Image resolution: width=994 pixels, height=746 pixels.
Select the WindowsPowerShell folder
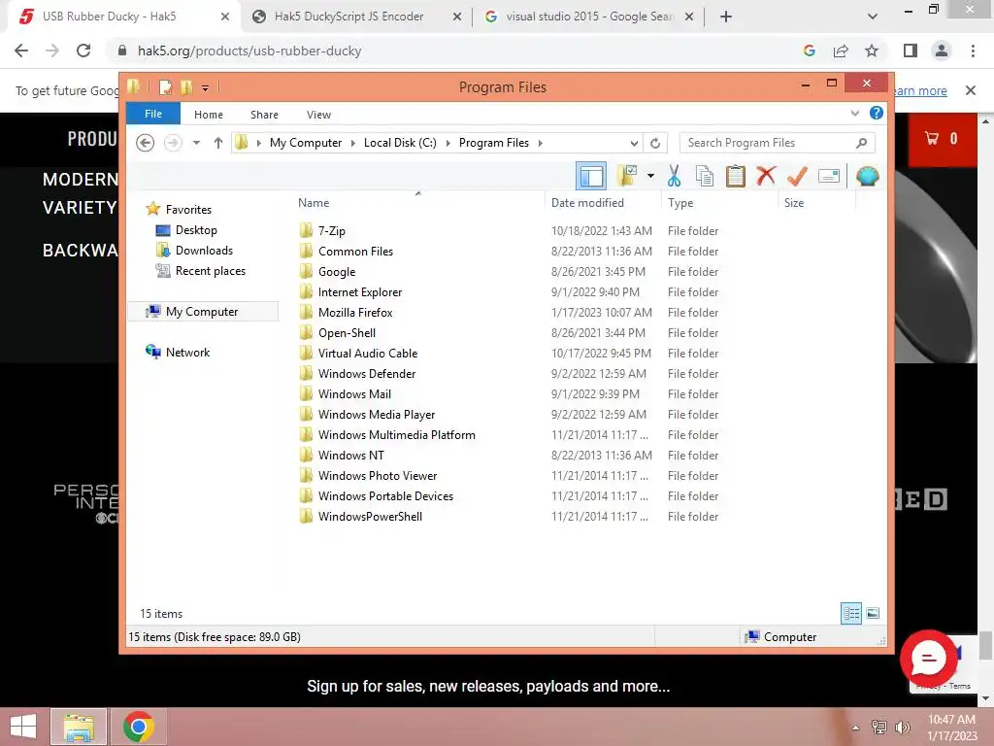(370, 517)
